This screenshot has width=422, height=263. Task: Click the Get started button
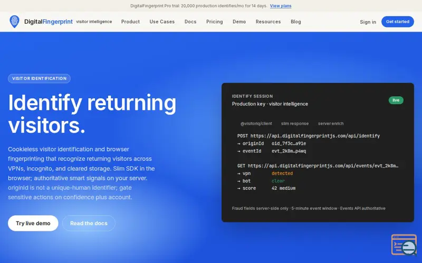tap(398, 22)
